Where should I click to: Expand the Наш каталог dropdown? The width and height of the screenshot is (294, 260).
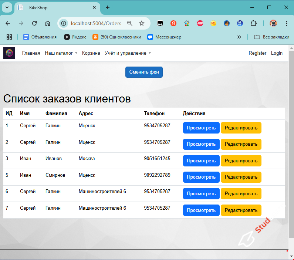(x=61, y=53)
